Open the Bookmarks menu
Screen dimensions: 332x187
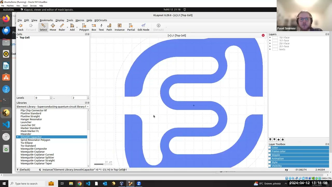(46, 20)
